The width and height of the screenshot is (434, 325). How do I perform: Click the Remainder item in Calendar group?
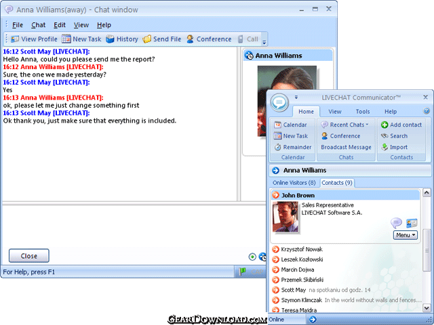pos(292,147)
